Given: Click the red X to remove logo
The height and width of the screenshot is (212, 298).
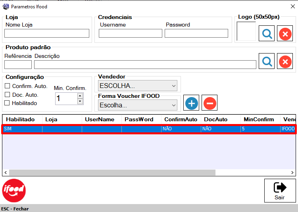Looking at the screenshot, I should 285,33.
